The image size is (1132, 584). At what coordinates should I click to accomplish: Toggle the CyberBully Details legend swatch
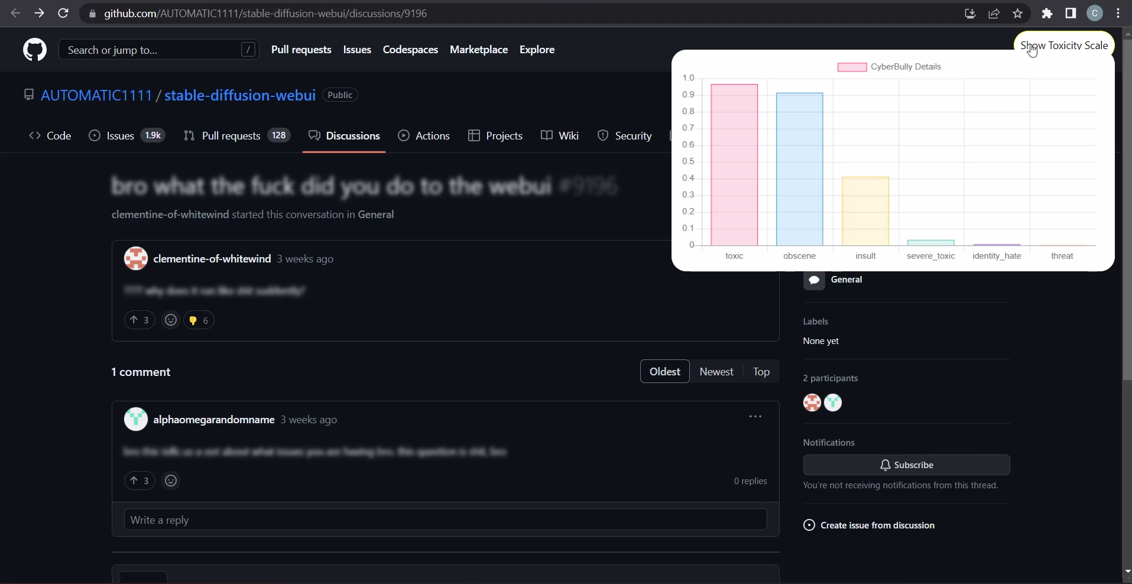coord(852,67)
